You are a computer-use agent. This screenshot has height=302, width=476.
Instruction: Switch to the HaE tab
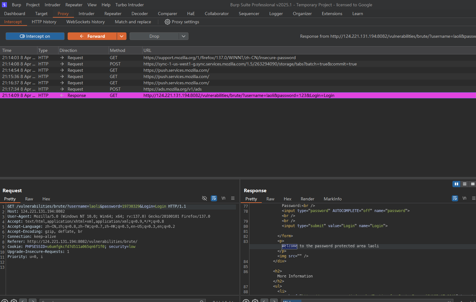tap(191, 14)
